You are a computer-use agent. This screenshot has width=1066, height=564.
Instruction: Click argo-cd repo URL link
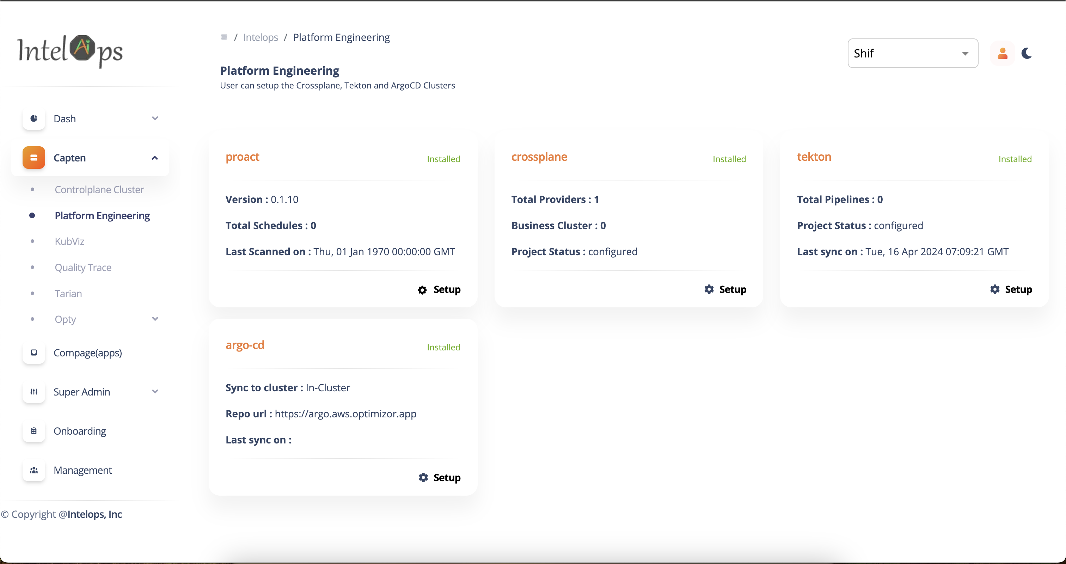pos(346,414)
